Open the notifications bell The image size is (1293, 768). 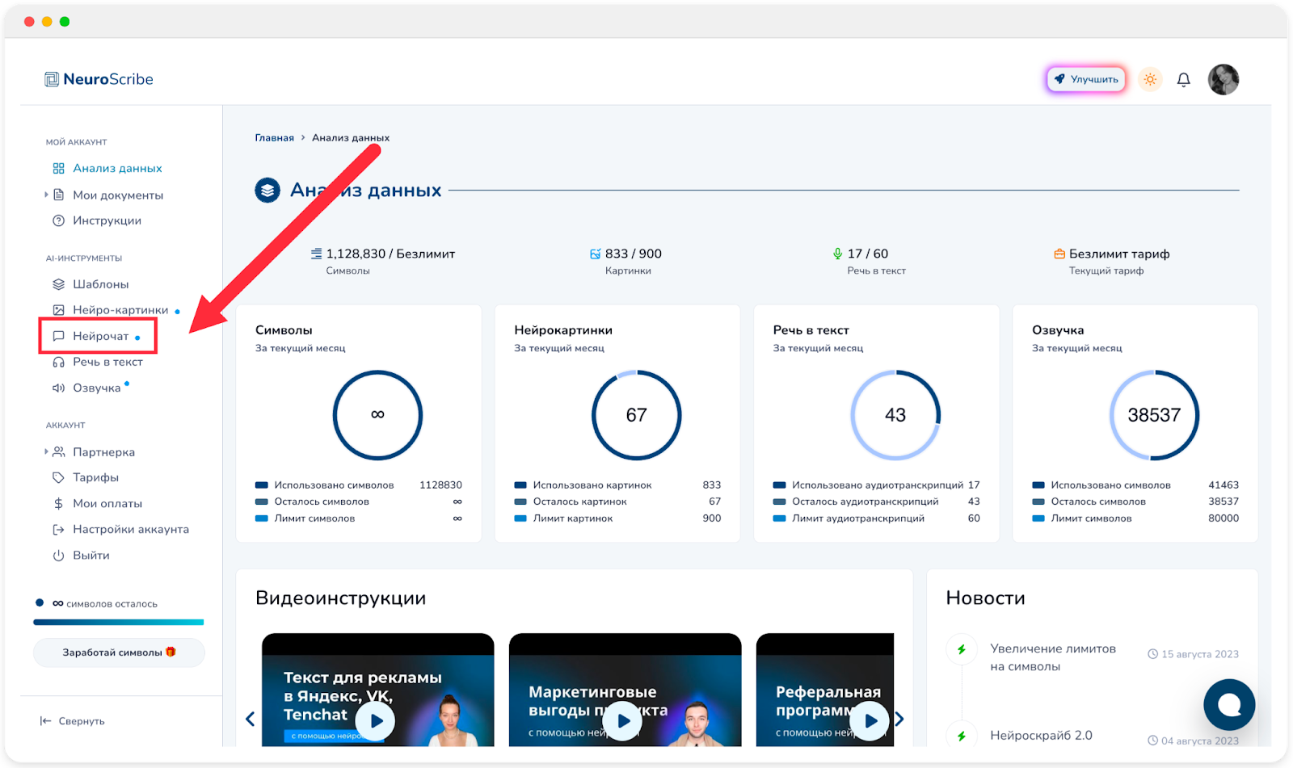pos(1183,79)
